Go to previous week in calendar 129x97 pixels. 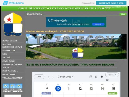click(49, 77)
